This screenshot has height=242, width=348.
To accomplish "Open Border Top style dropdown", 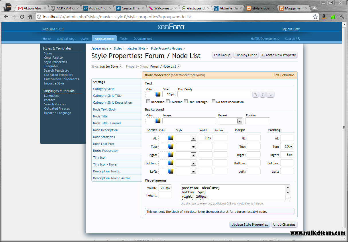I will pyautogui.click(x=186, y=147).
